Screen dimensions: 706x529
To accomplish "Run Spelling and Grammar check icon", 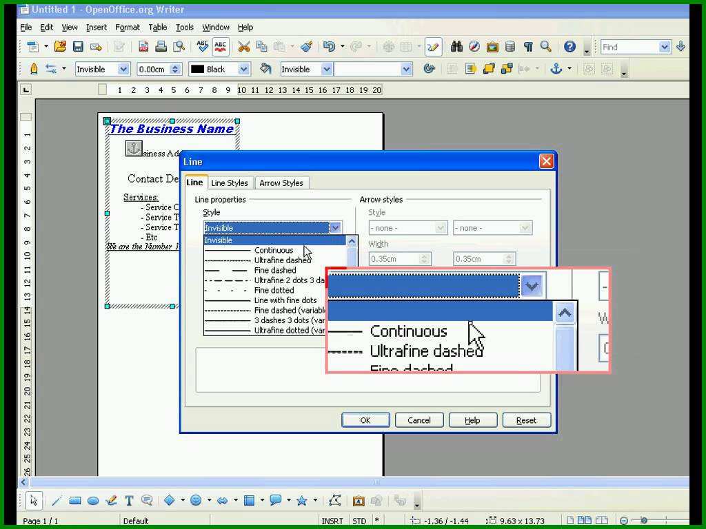I will [x=203, y=46].
